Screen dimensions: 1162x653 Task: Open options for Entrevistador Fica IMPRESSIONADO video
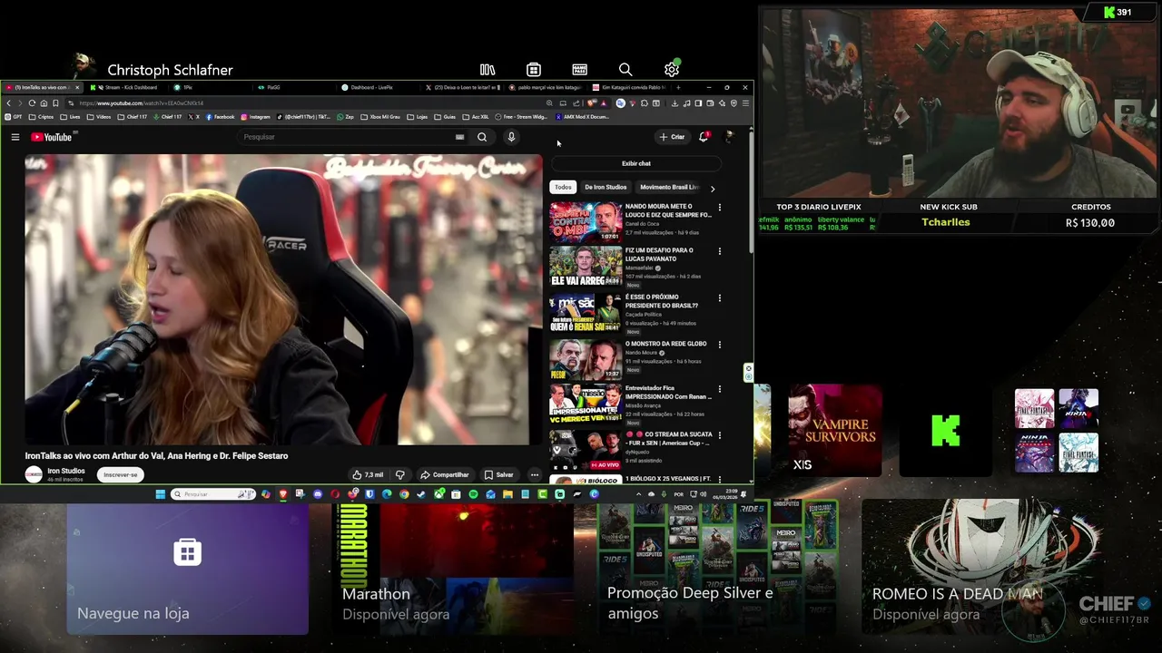720,389
